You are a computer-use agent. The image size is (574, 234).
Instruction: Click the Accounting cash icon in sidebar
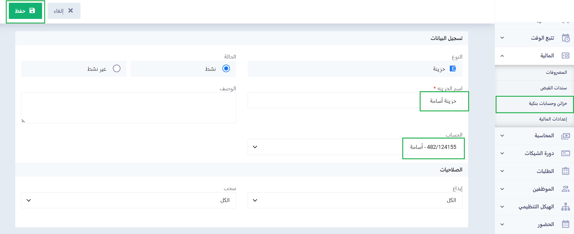click(x=565, y=136)
